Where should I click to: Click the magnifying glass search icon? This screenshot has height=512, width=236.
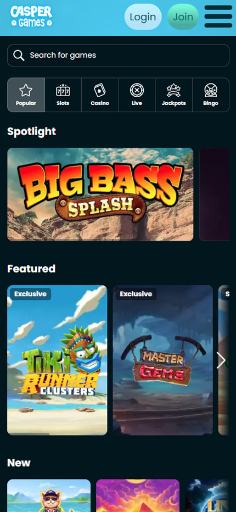[x=19, y=55]
